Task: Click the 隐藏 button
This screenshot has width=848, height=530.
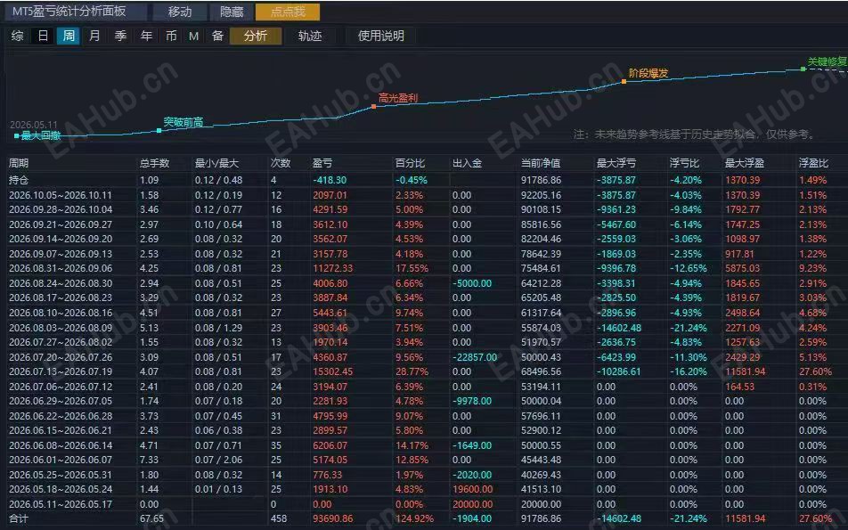Action: 232,12
